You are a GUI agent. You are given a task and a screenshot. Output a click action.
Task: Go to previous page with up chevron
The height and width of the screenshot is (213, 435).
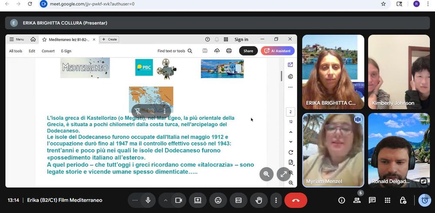(x=291, y=132)
